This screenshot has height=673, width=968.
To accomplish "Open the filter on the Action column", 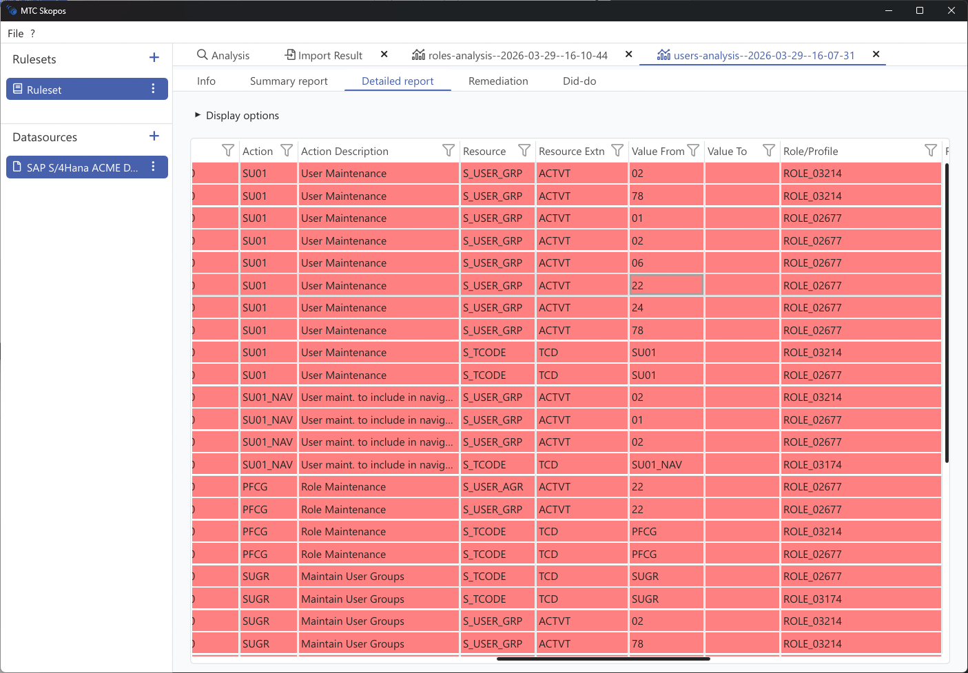I will (x=285, y=149).
